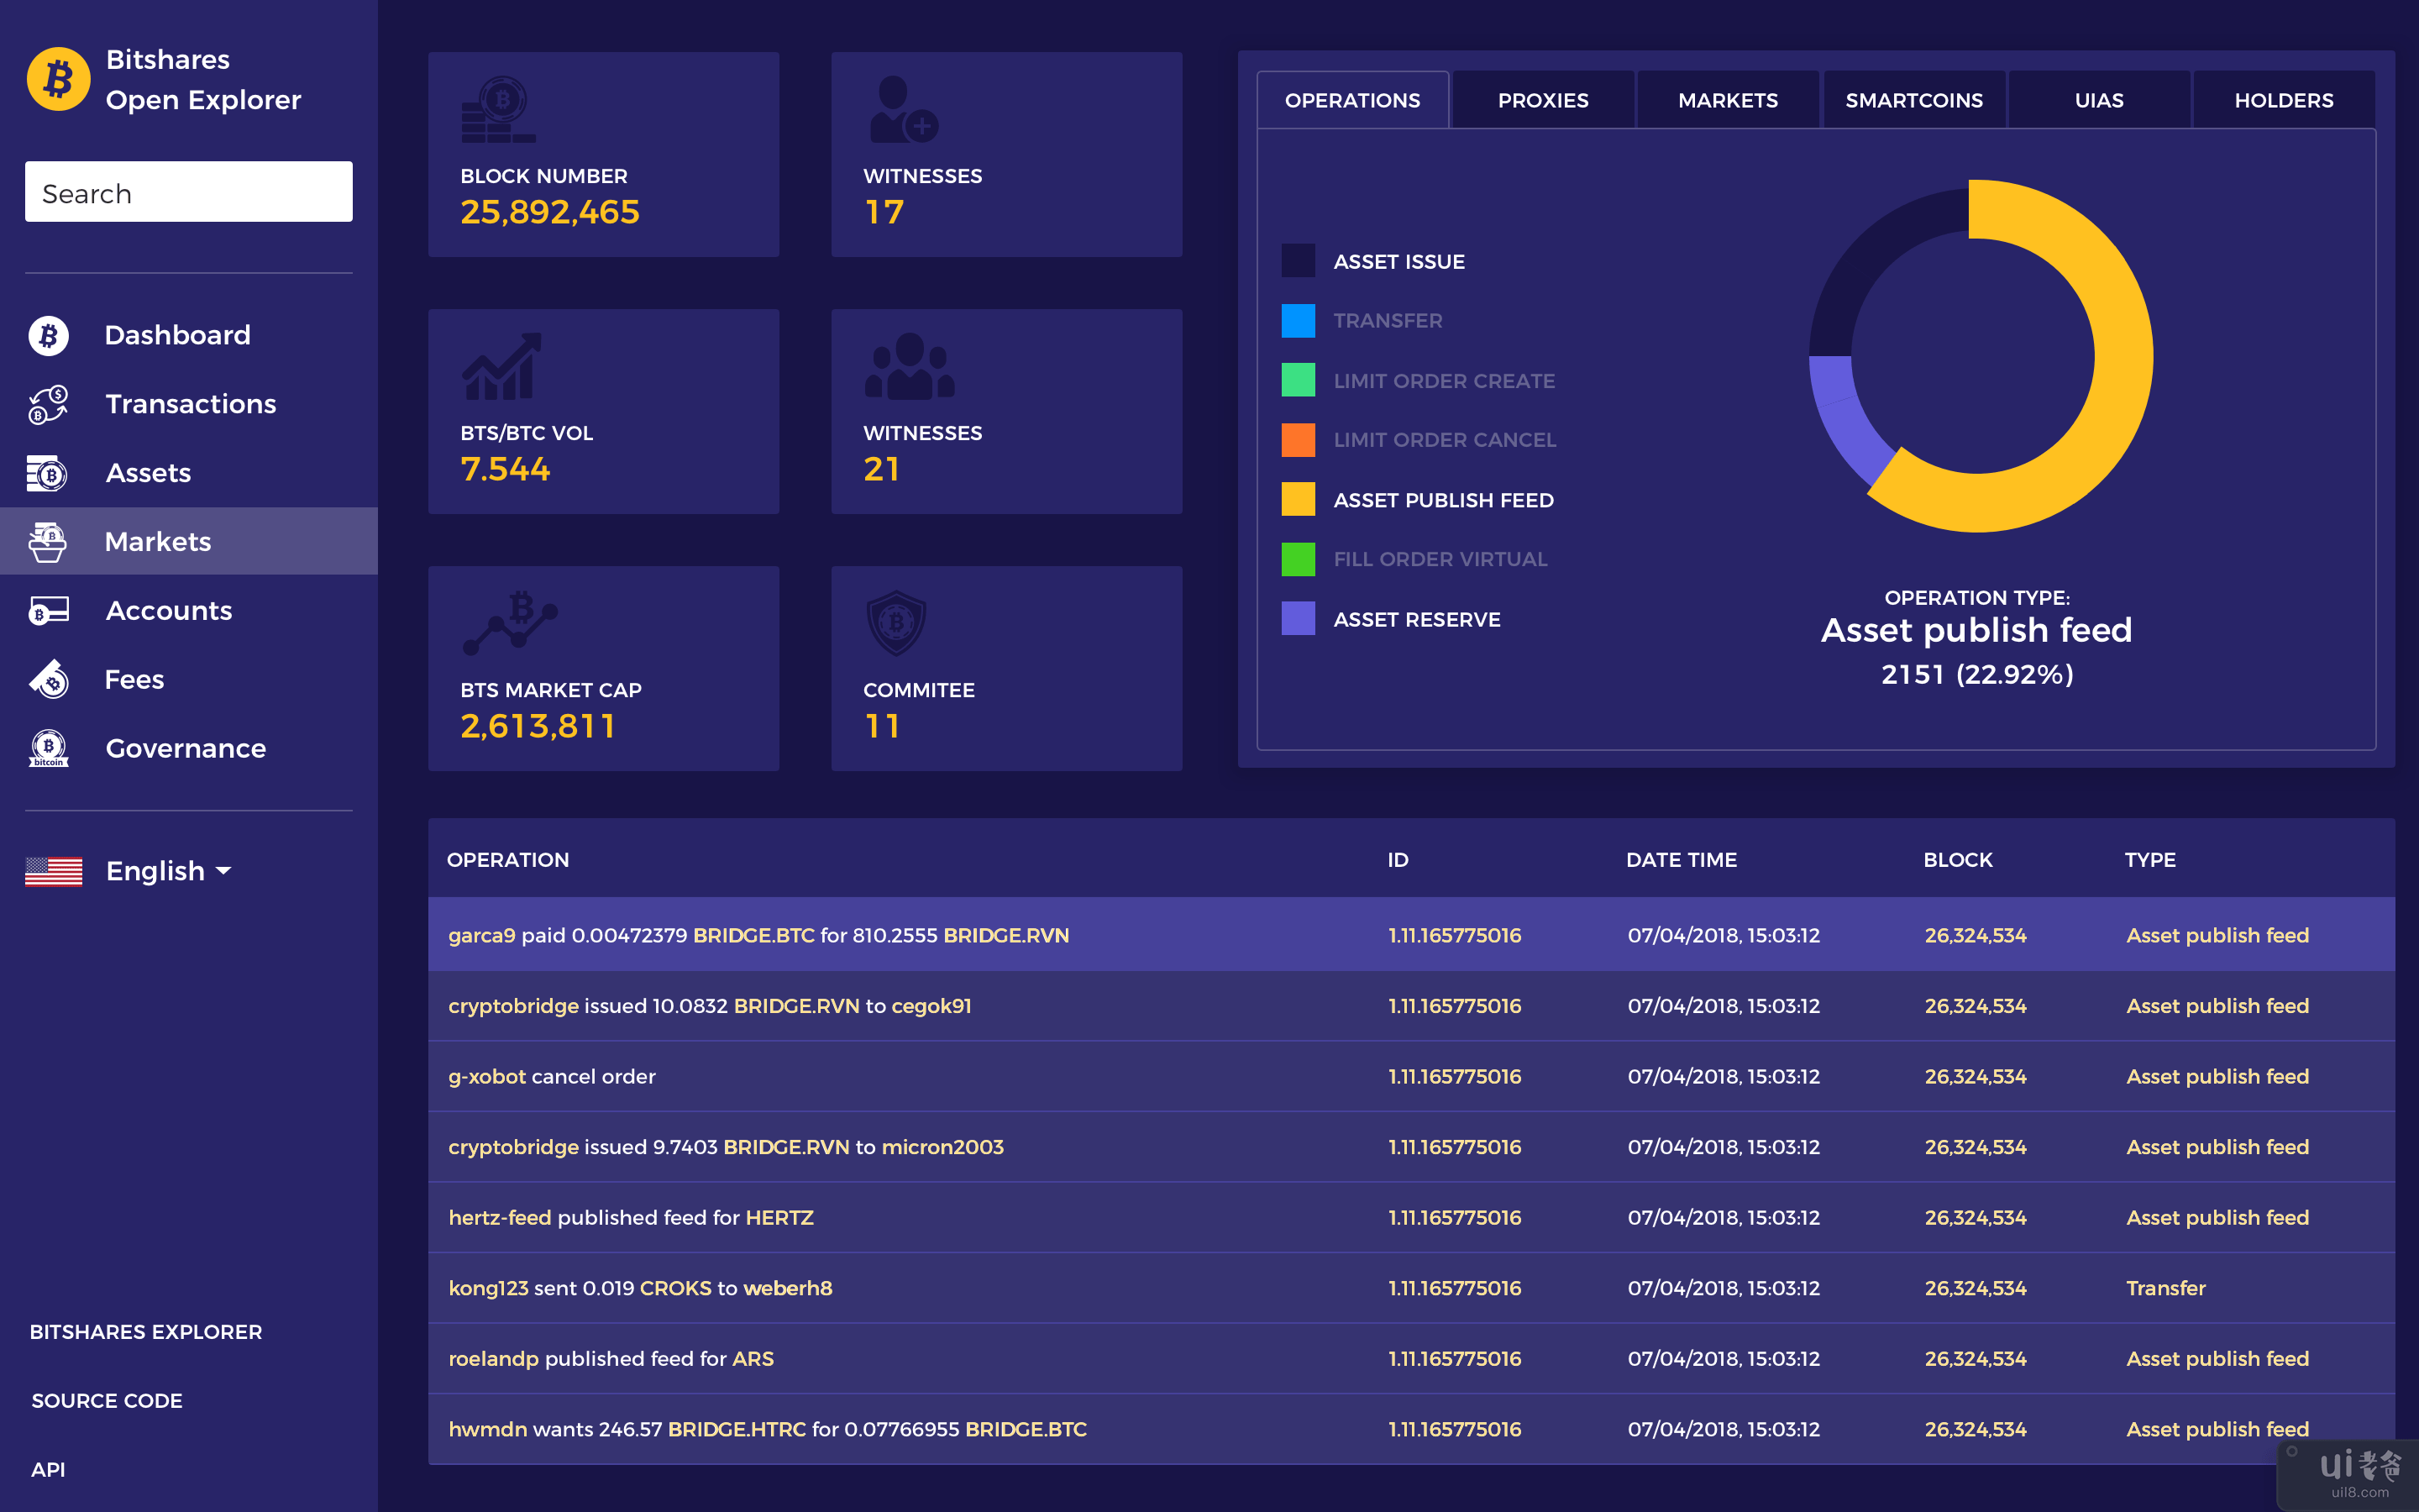Switch to the Smartcoins tab
The height and width of the screenshot is (1512, 2419).
tap(1913, 100)
